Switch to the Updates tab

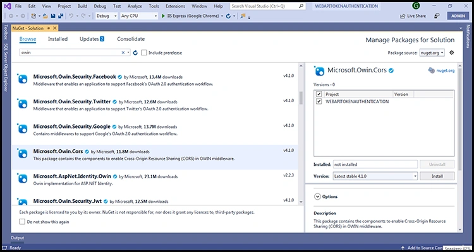point(92,39)
